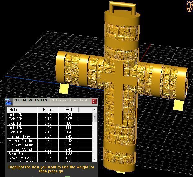Select the Silver, Pure row
Viewport: 193px width, 177px height.
tap(50, 154)
